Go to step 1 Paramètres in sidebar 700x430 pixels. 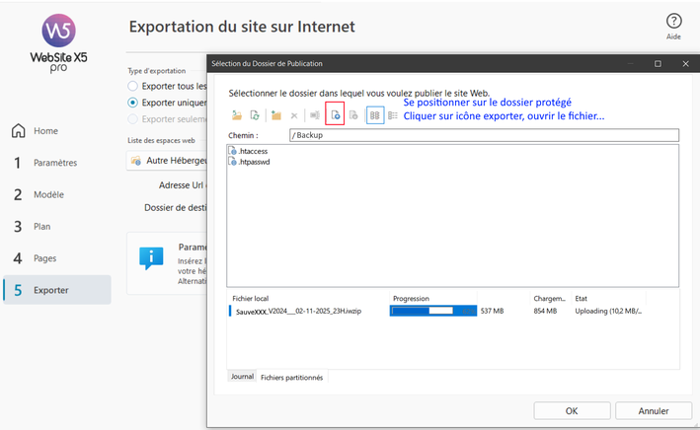[x=54, y=163]
